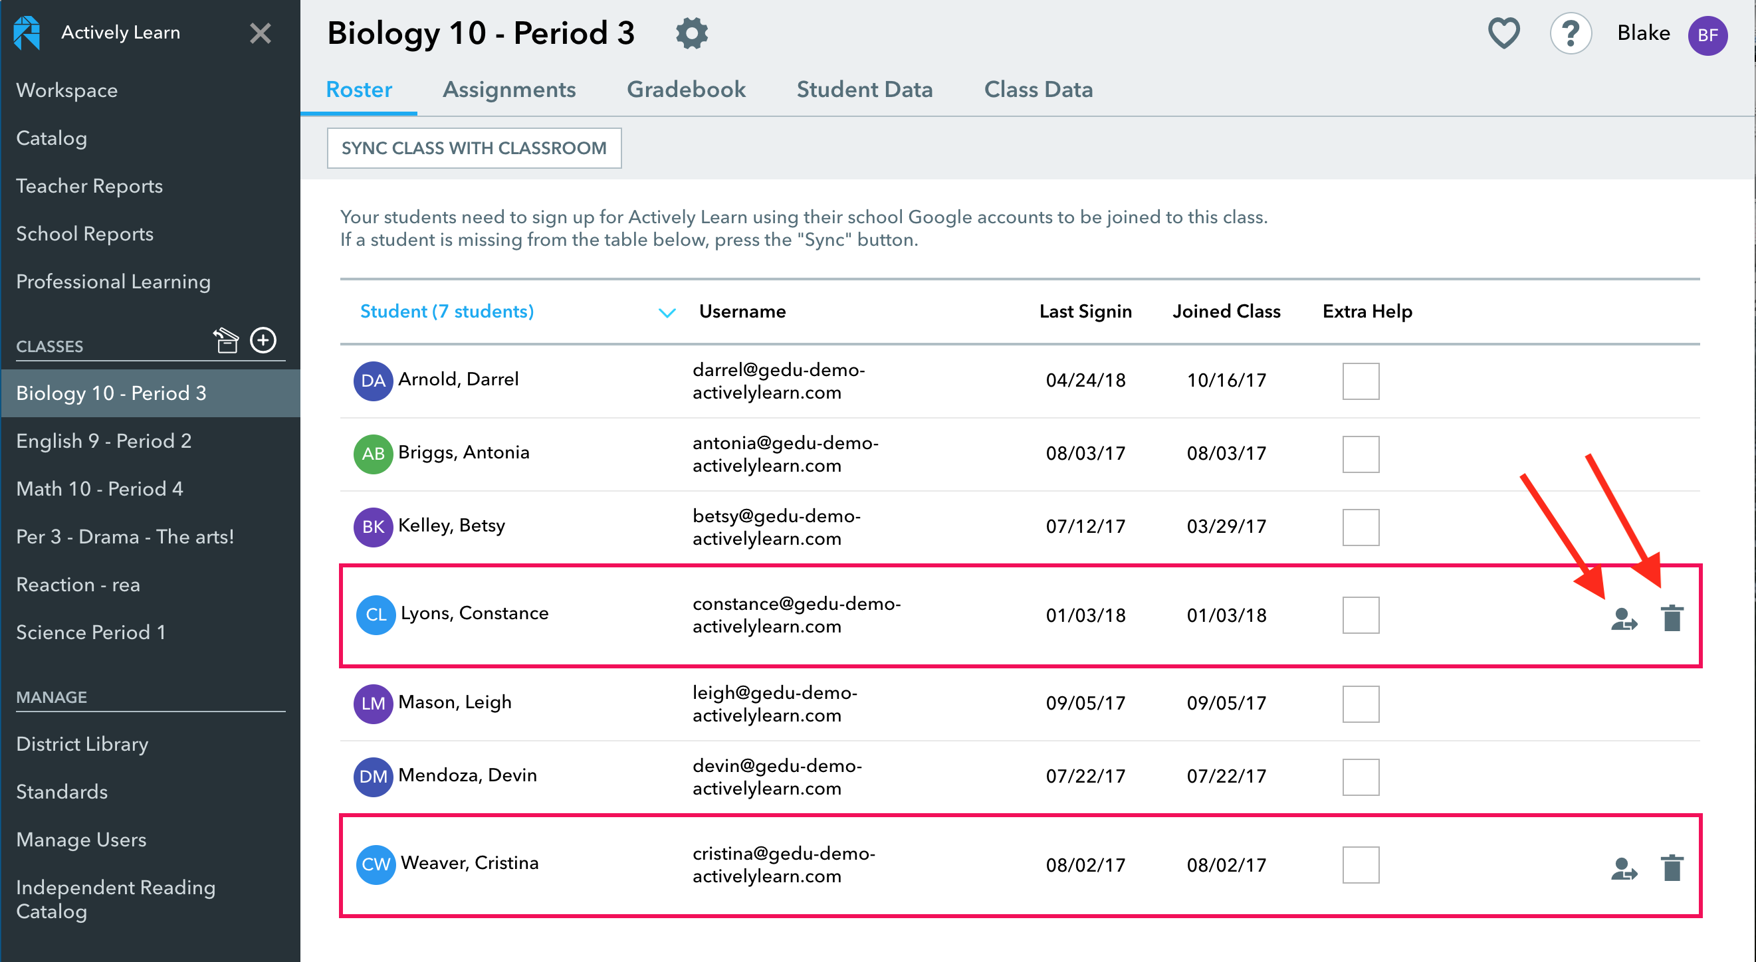The width and height of the screenshot is (1756, 962).
Task: Delete Weaver, Cristina with trash icon
Action: 1672,868
